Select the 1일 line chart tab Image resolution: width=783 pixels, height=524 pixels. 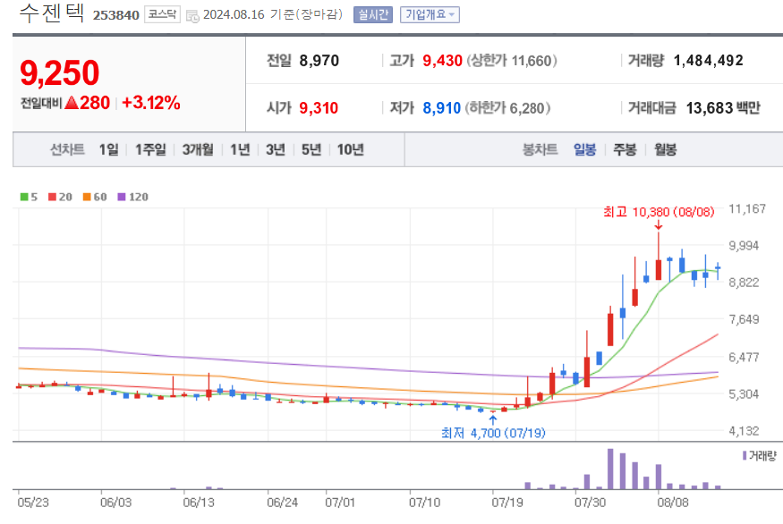pos(109,149)
